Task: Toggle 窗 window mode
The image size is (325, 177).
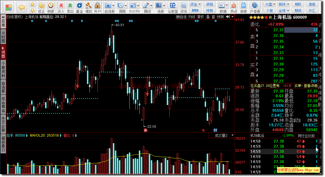Action: pyautogui.click(x=213, y=17)
